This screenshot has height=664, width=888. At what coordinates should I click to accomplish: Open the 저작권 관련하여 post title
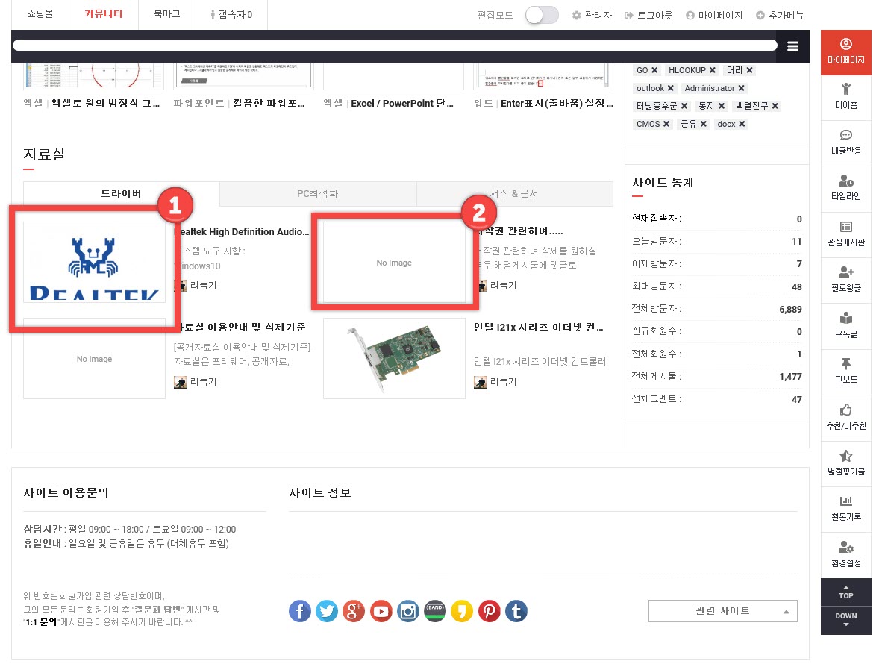pyautogui.click(x=519, y=231)
